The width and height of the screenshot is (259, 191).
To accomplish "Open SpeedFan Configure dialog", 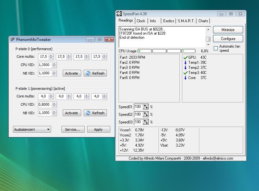I will point(228,39).
